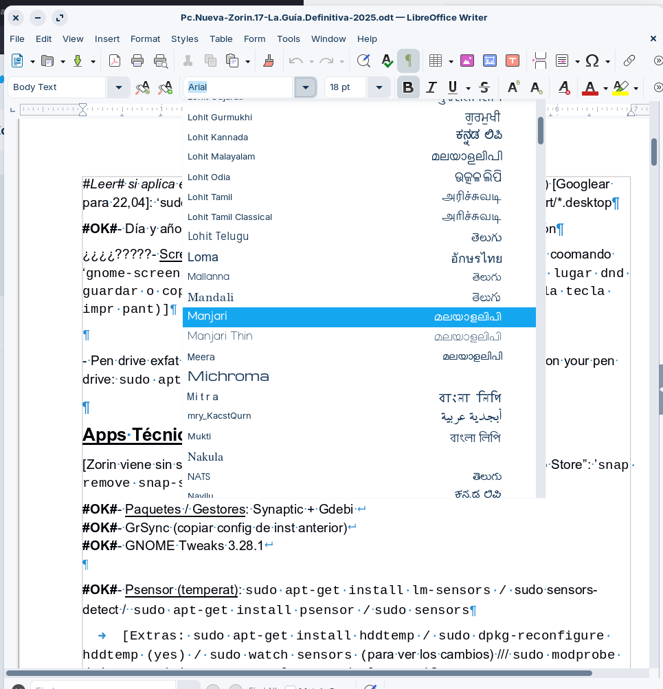
Task: Open the templates/open file toolbar icon
Action: click(47, 61)
